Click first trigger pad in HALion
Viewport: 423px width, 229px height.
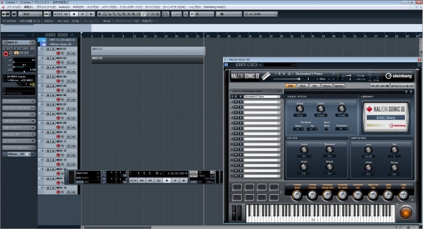237,187
